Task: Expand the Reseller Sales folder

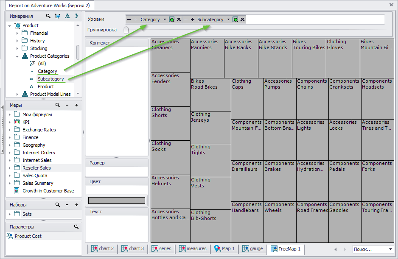Action: coord(10,168)
